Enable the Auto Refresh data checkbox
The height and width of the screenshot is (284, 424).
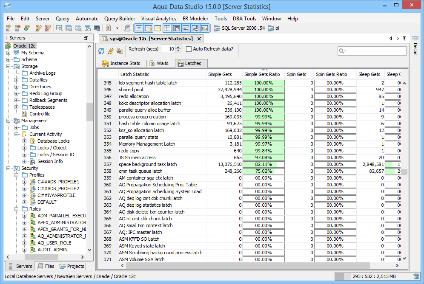tap(189, 49)
